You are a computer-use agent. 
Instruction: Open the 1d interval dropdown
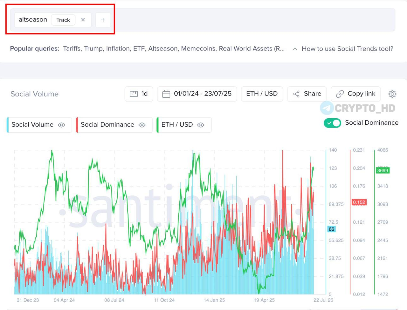click(x=139, y=94)
